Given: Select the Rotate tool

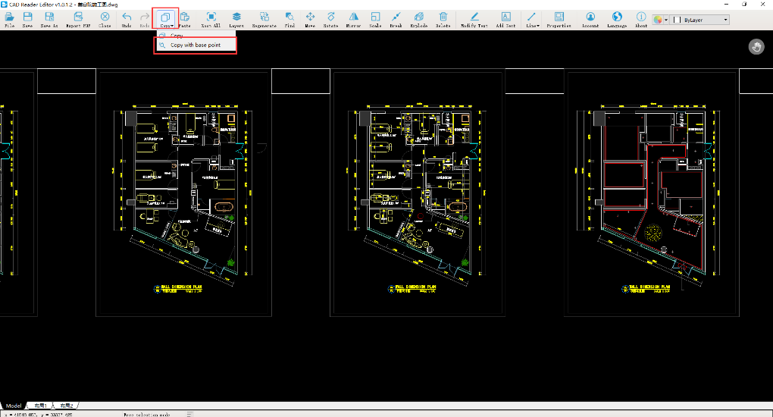Looking at the screenshot, I should click(x=331, y=18).
